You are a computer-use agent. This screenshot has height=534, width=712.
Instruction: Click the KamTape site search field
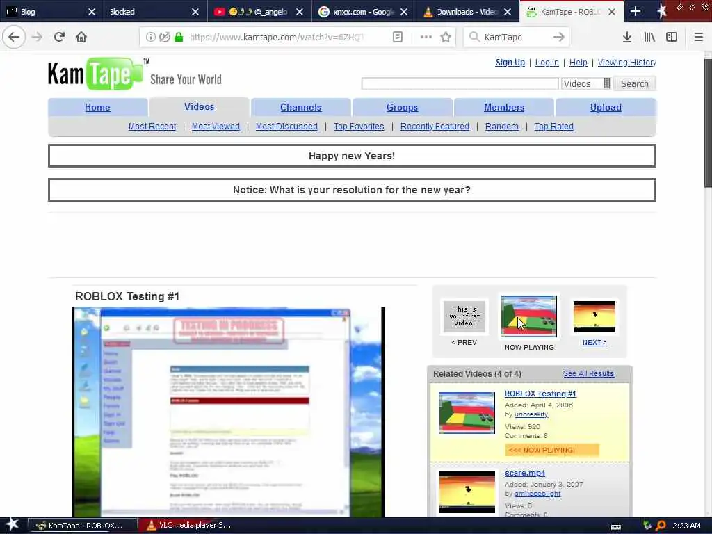[460, 83]
